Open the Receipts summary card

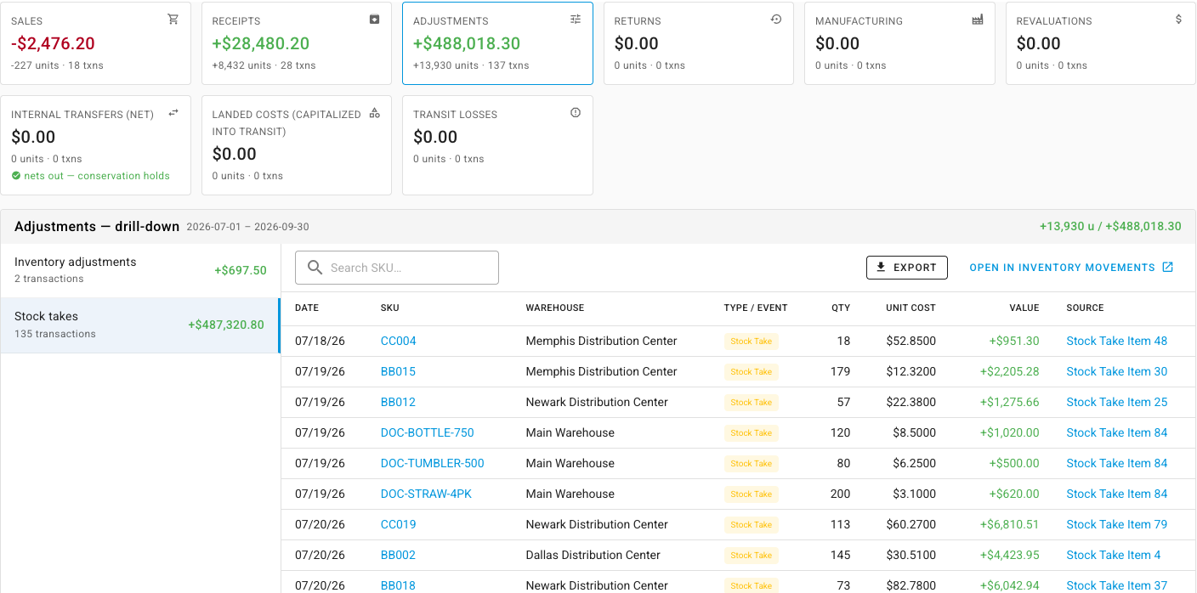pos(297,43)
